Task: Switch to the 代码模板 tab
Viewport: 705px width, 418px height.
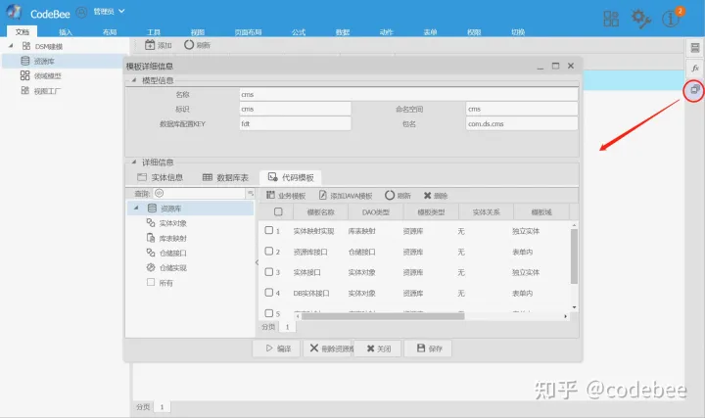Action: pyautogui.click(x=291, y=177)
